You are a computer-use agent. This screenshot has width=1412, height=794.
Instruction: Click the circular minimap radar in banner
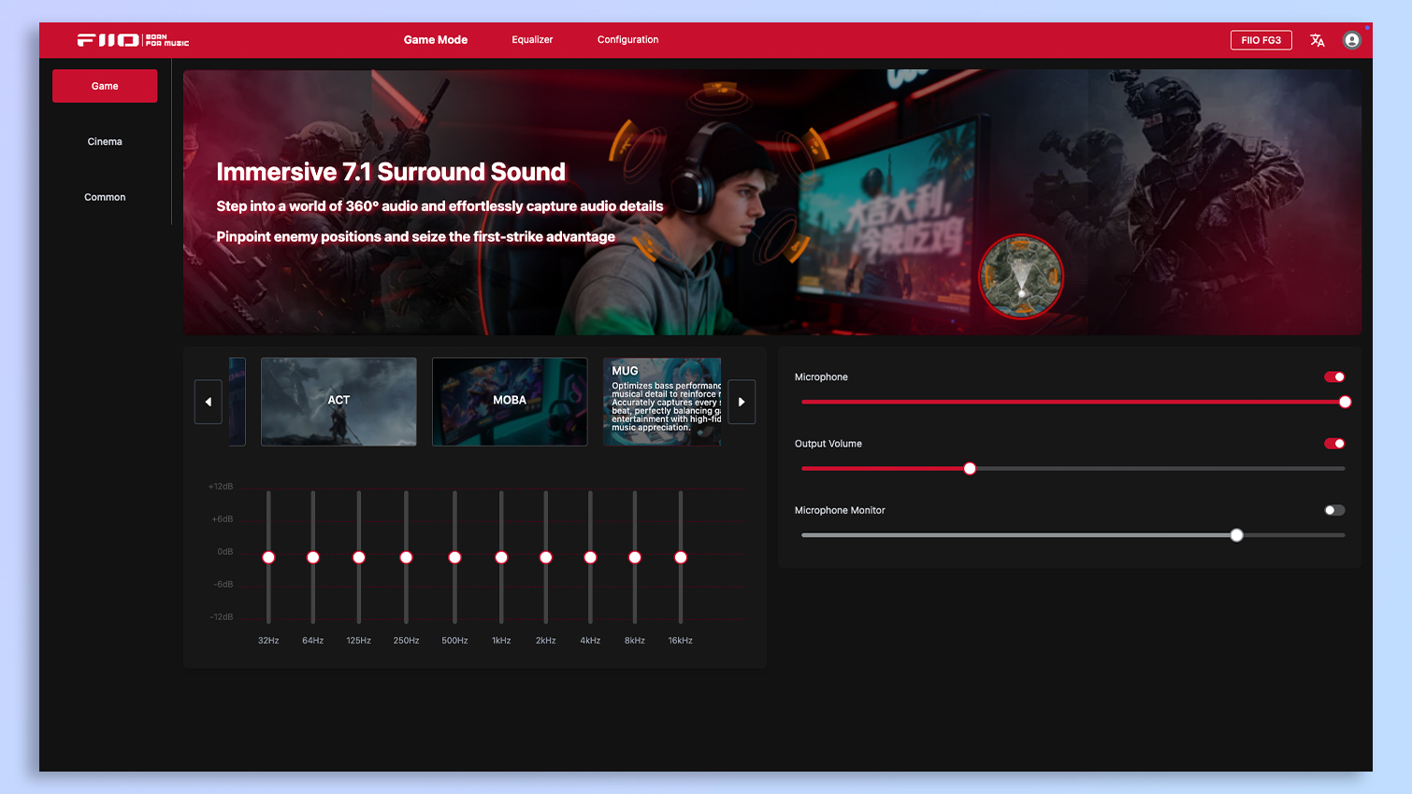click(1021, 276)
